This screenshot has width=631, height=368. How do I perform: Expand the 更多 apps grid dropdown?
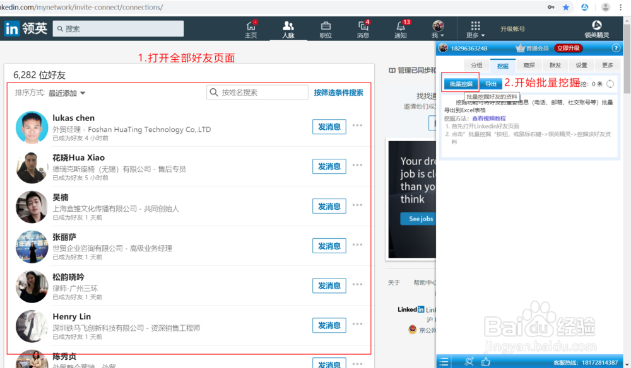[x=475, y=30]
